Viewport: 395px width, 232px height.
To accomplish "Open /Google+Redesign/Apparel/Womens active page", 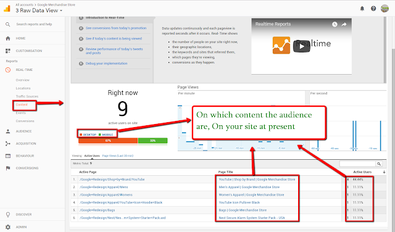I will tap(106, 195).
